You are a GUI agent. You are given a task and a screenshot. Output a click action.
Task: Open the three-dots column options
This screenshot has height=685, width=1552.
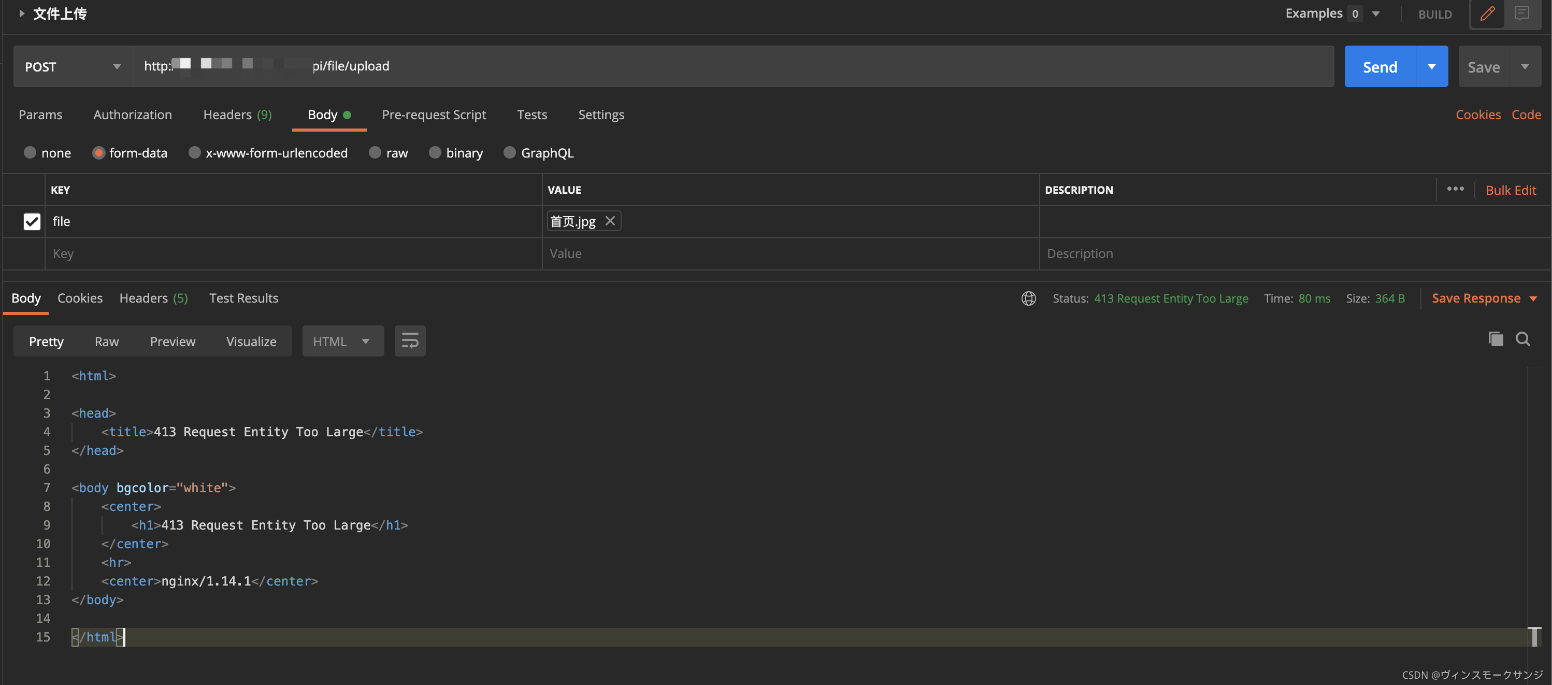[x=1455, y=189]
